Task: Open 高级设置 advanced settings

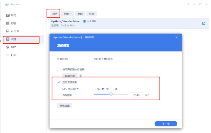Action: (64, 106)
